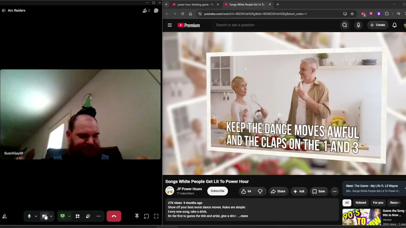The height and width of the screenshot is (228, 406).
Task: Share the video
Action: (x=278, y=191)
